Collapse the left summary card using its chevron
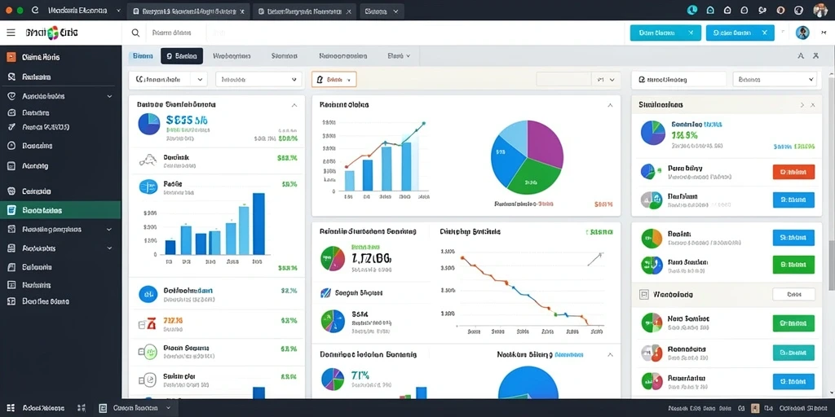This screenshot has height=417, width=835. click(x=294, y=105)
